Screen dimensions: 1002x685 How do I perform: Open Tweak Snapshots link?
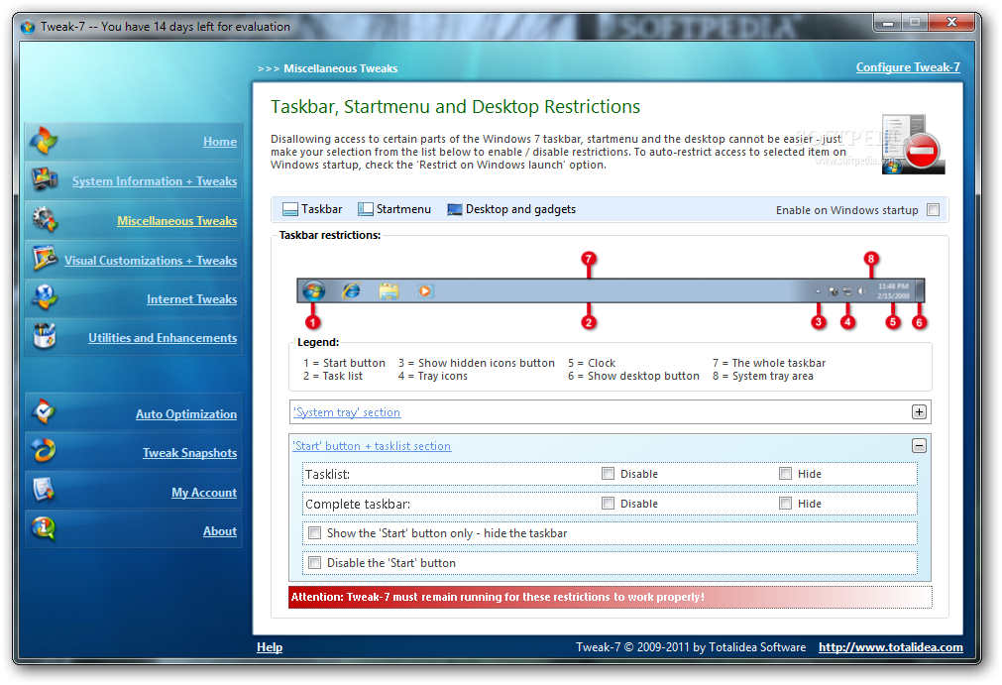[189, 453]
